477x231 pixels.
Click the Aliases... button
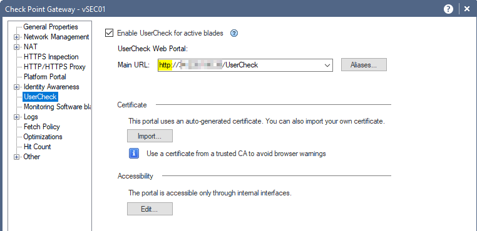(x=364, y=65)
